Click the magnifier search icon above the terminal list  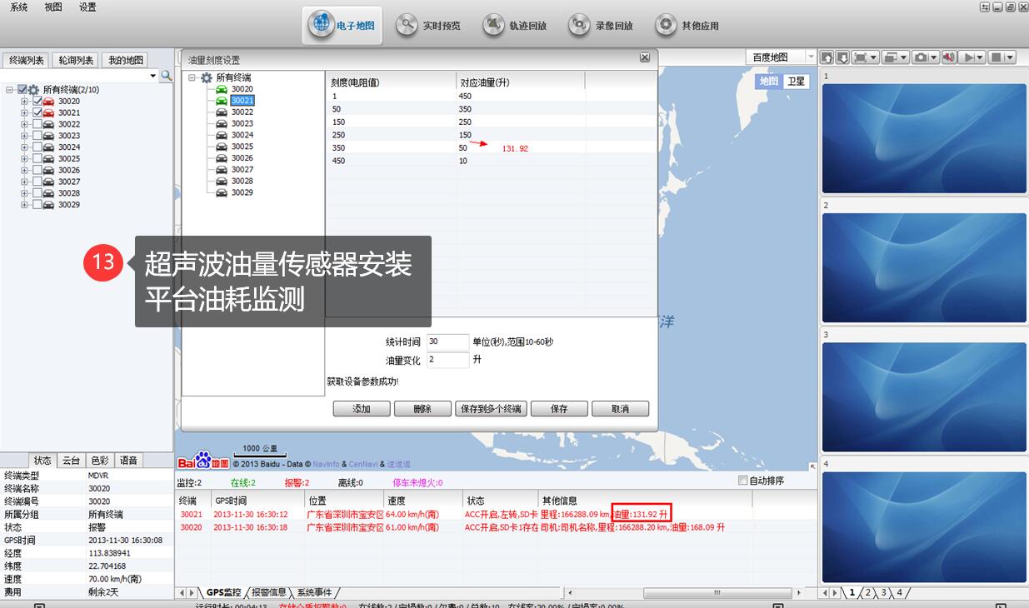pos(167,76)
